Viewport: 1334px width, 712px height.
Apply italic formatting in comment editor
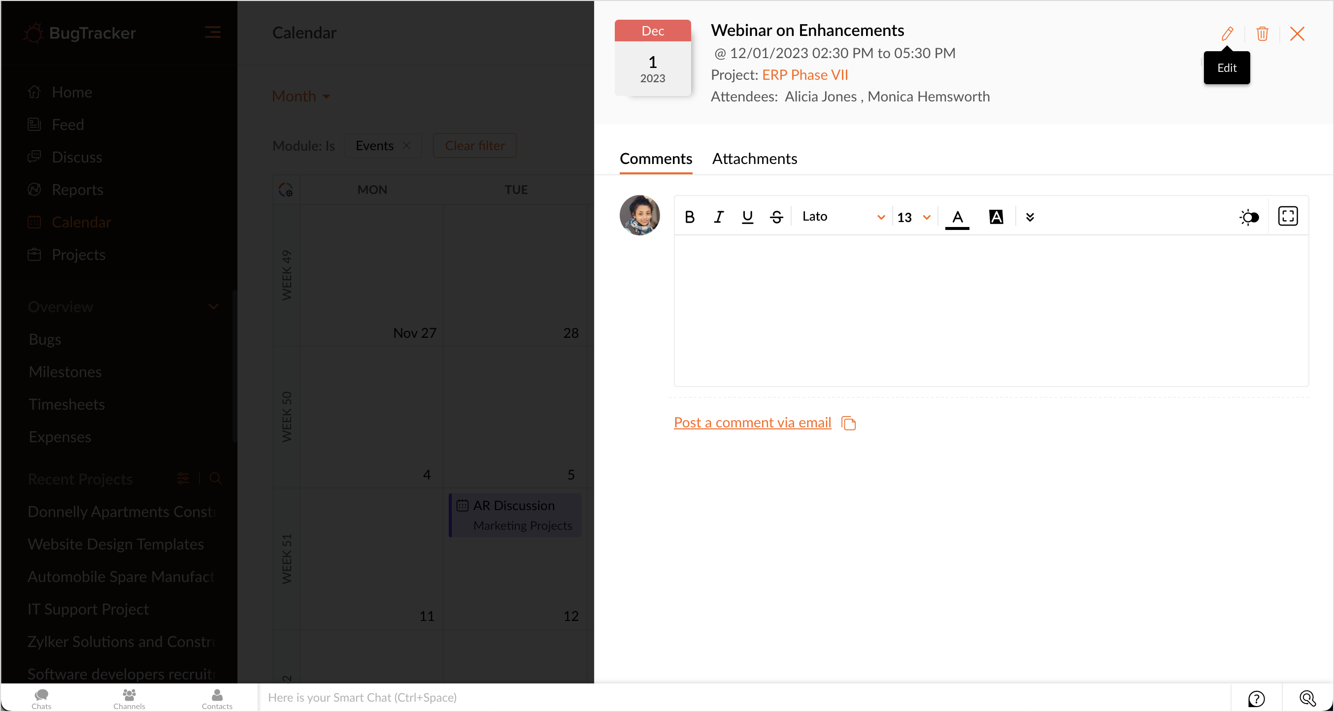click(718, 217)
